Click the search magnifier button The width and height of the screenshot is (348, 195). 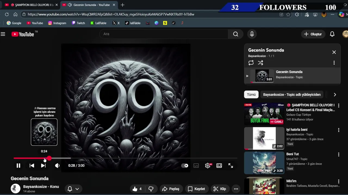point(235,34)
